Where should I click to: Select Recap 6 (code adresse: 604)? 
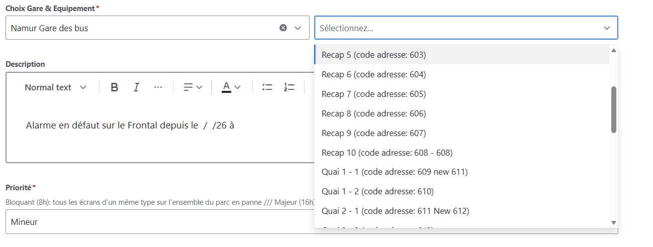click(x=462, y=74)
